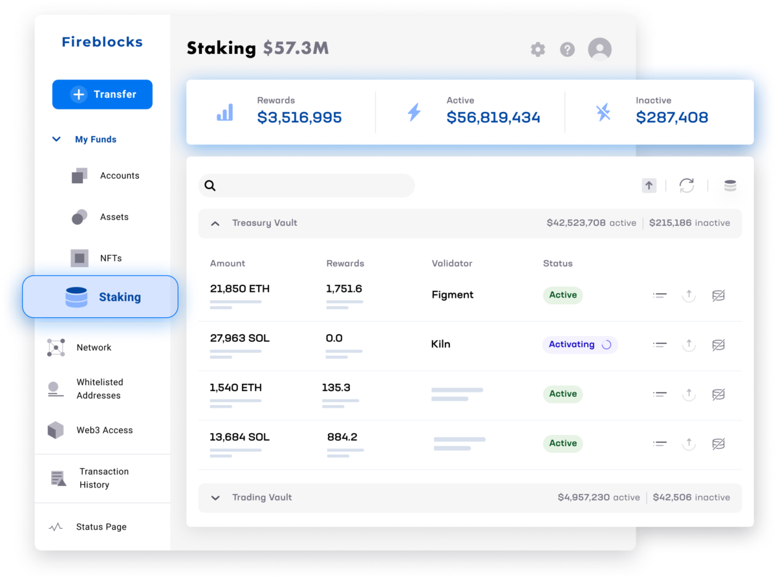Open details lines icon for 13,684 SOL row
This screenshot has height=580, width=776.
click(x=660, y=444)
